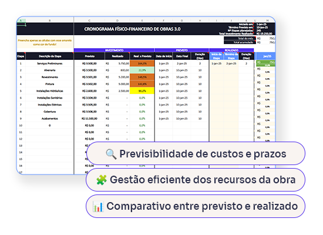The height and width of the screenshot is (235, 323).
Task: Select the 'Instalações Hidráulicas' cell
Action: pos(50,91)
